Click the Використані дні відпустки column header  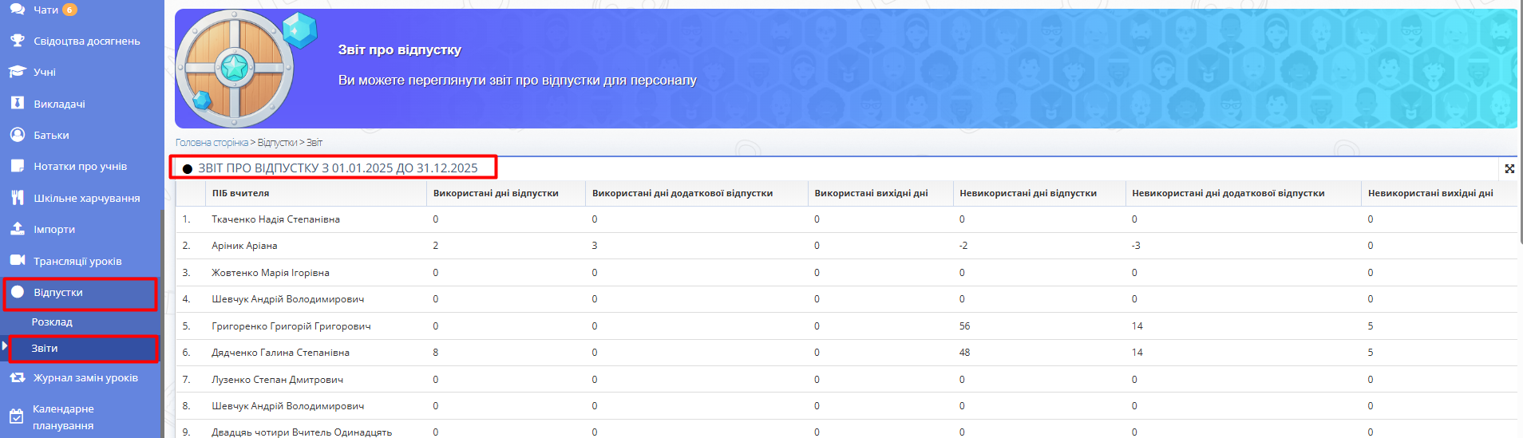coord(496,193)
